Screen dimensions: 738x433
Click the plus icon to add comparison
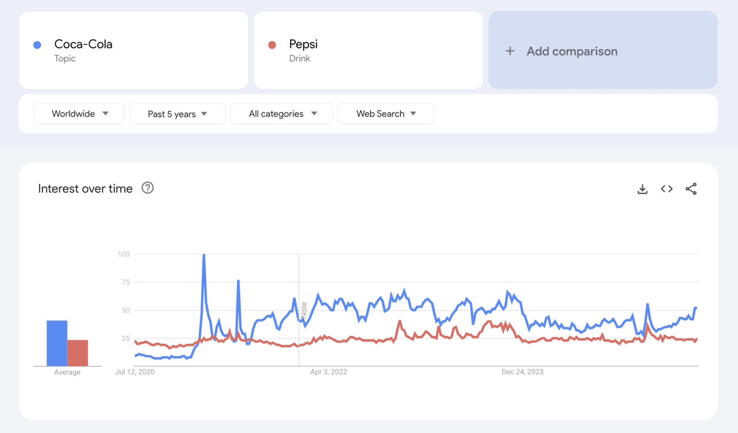coord(510,51)
